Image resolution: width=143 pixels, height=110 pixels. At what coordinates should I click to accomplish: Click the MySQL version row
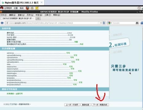41,37
